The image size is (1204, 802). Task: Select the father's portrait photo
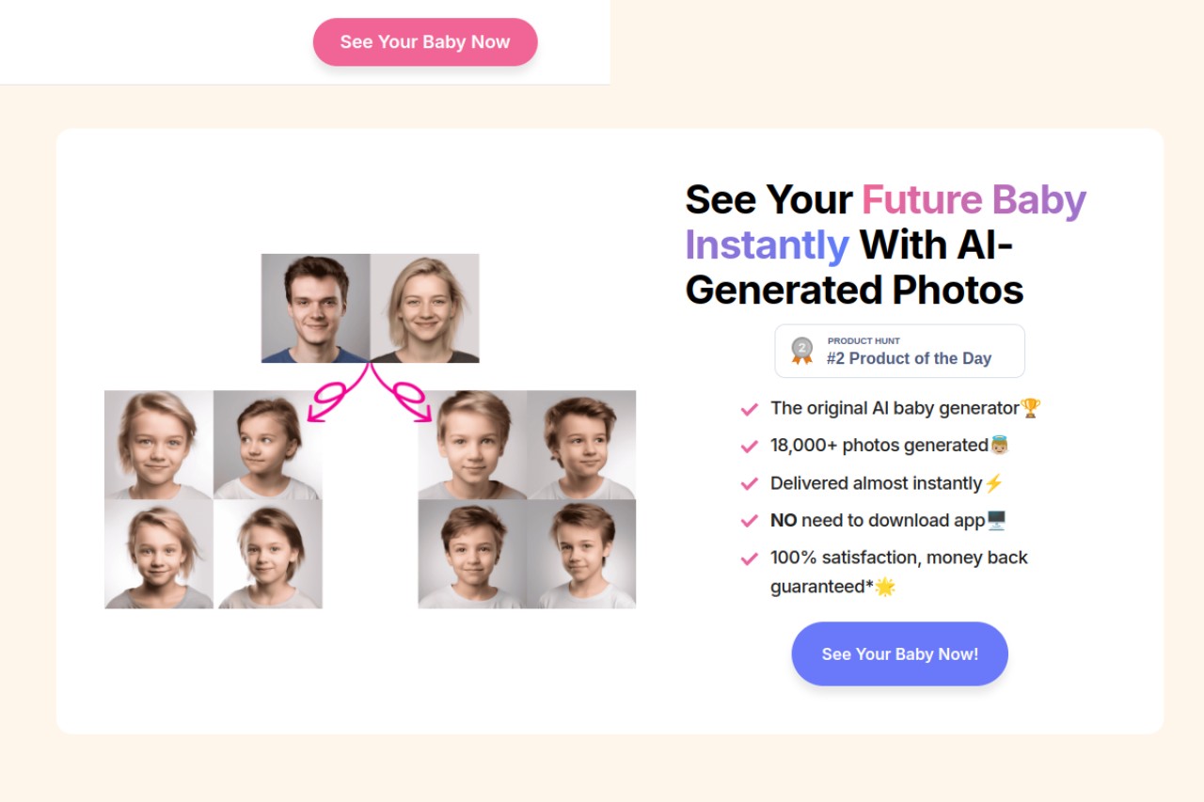coord(316,308)
